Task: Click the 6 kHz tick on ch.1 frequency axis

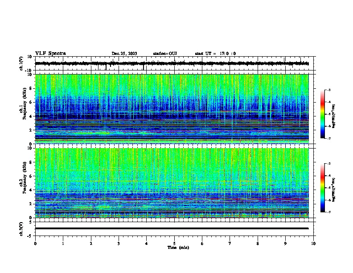Action: coord(31,102)
